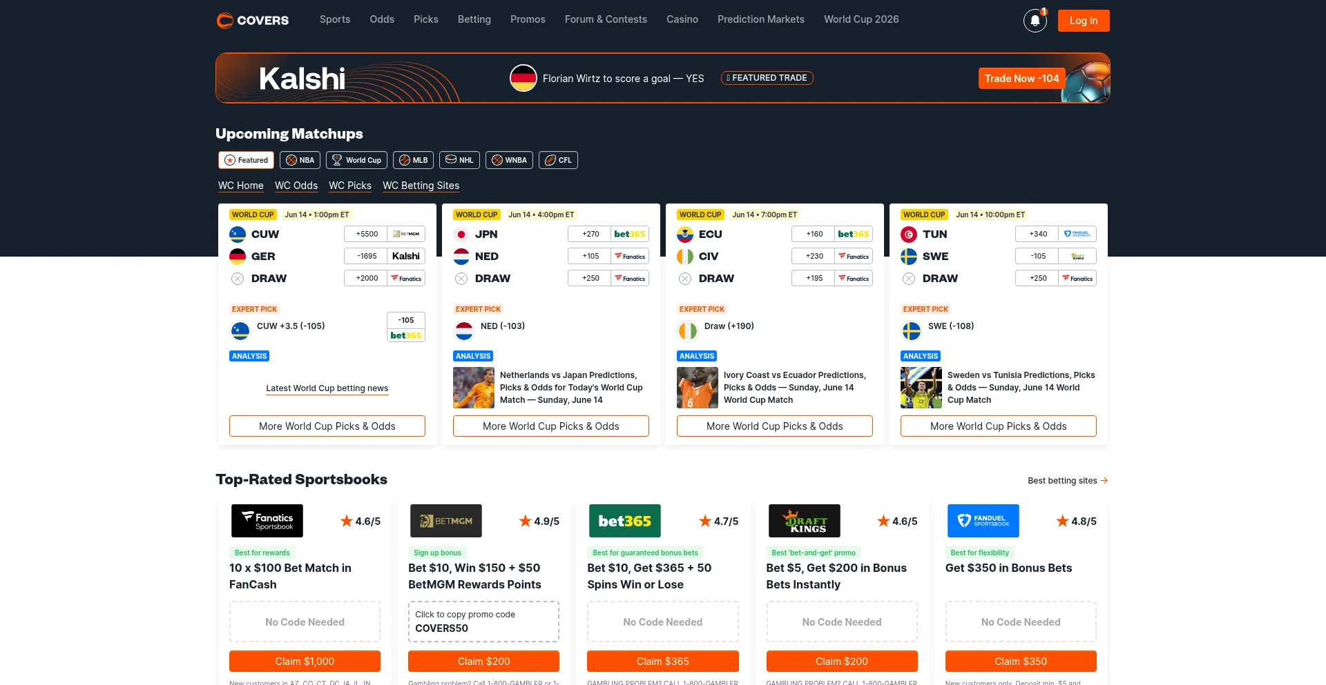Click the Claim $365 button
Image resolution: width=1326 pixels, height=685 pixels.
tap(663, 661)
